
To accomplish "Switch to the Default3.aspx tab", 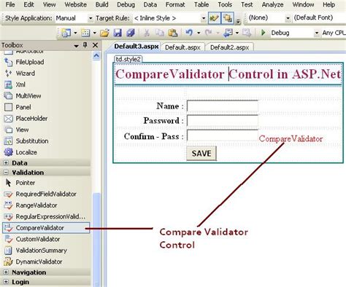I will tap(137, 47).
